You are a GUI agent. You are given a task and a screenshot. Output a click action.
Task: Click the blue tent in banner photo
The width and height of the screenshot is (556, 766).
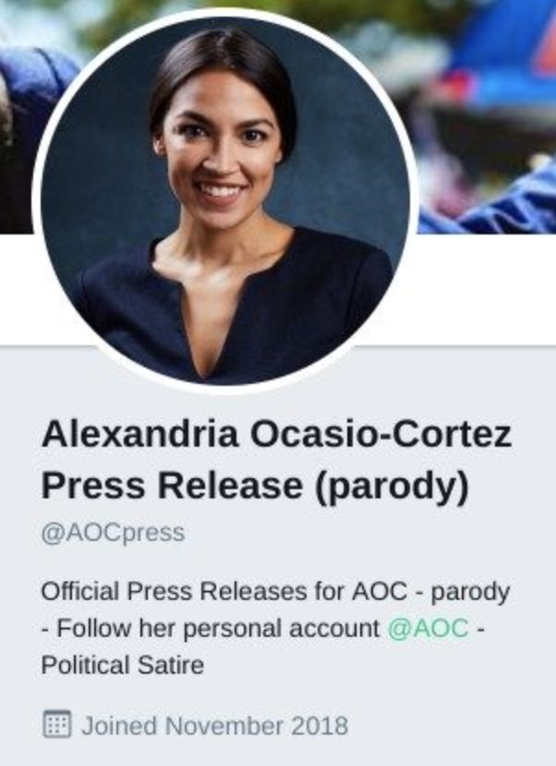(503, 54)
